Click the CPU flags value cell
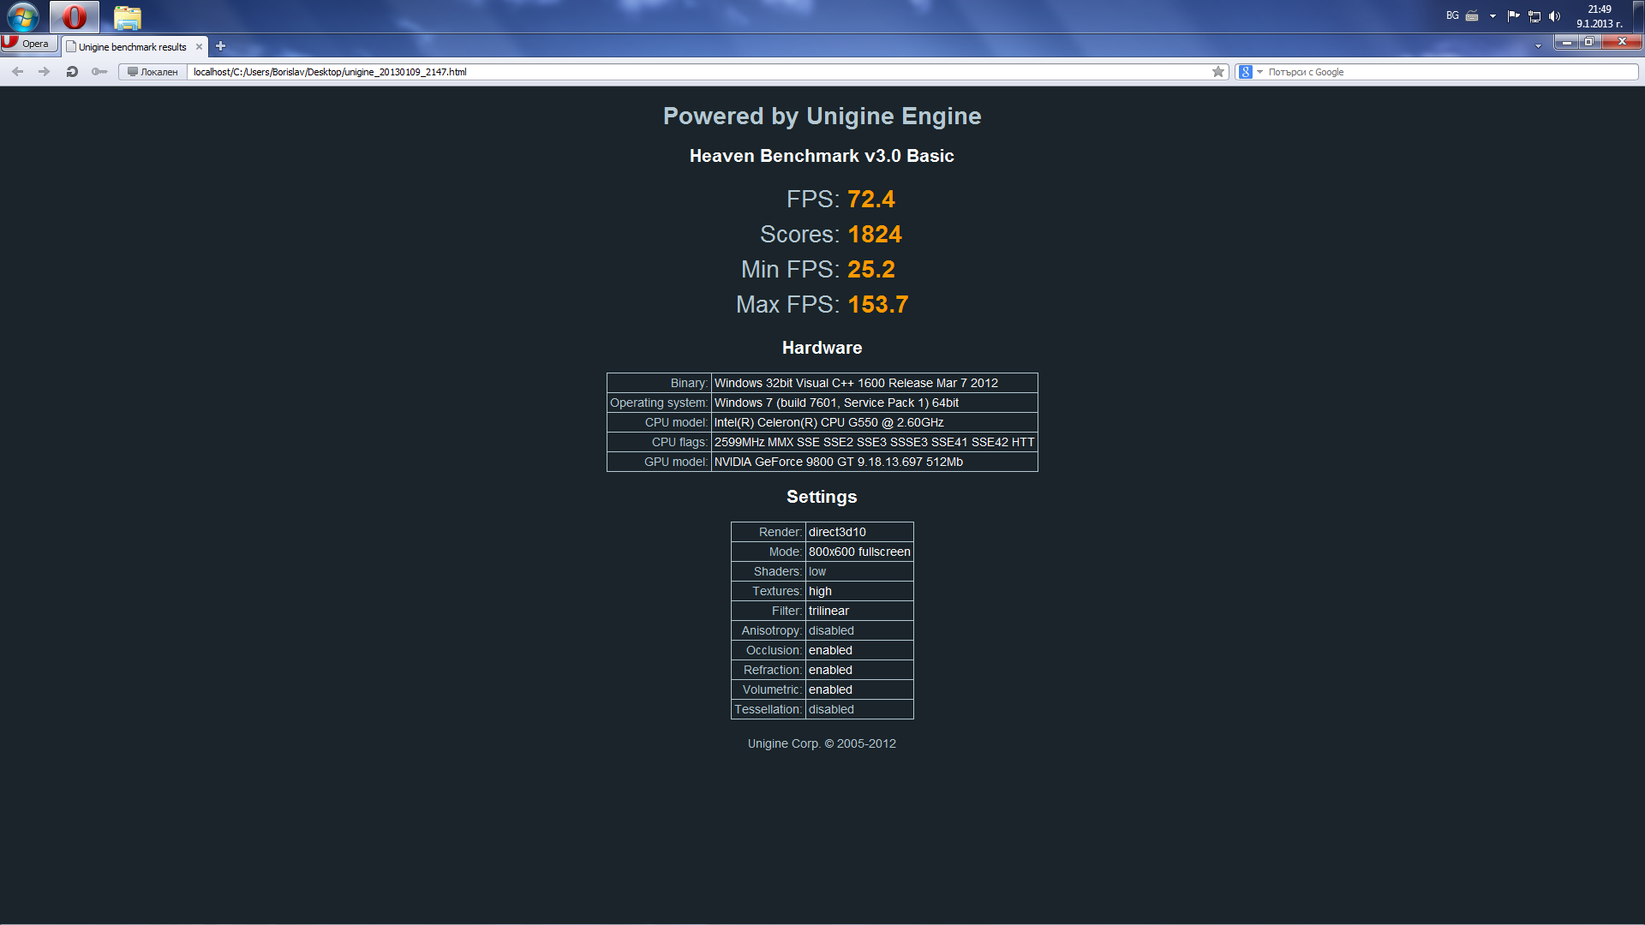1645x925 pixels. coord(874,442)
